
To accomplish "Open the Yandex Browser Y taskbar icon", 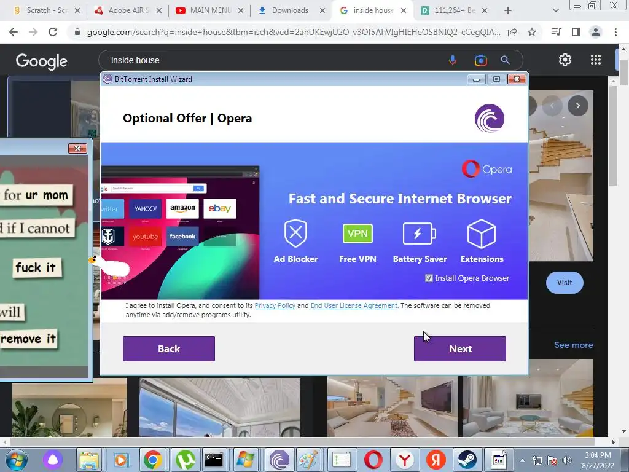I will coord(404,460).
